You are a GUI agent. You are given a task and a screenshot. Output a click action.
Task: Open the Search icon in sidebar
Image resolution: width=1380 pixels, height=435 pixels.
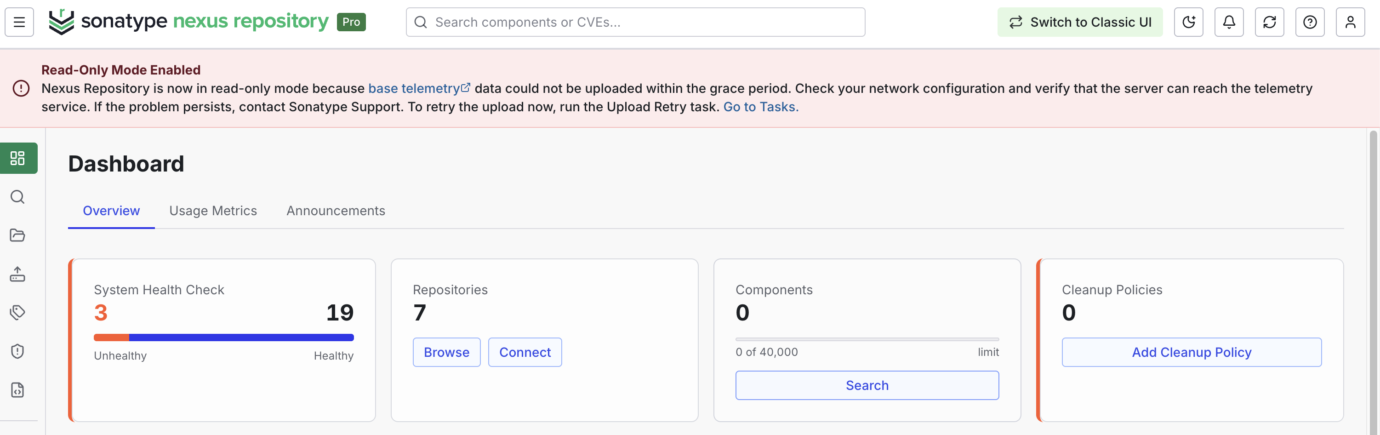(x=17, y=197)
